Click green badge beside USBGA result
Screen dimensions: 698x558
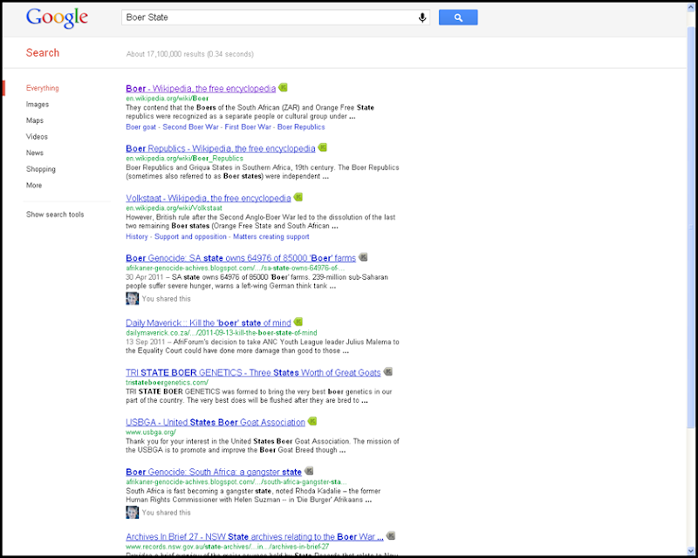(x=312, y=421)
